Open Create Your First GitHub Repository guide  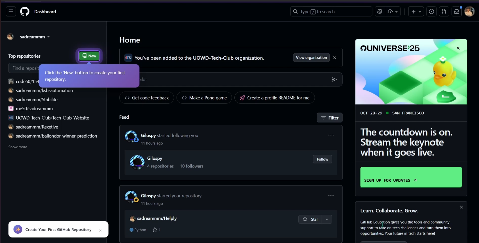point(58,229)
